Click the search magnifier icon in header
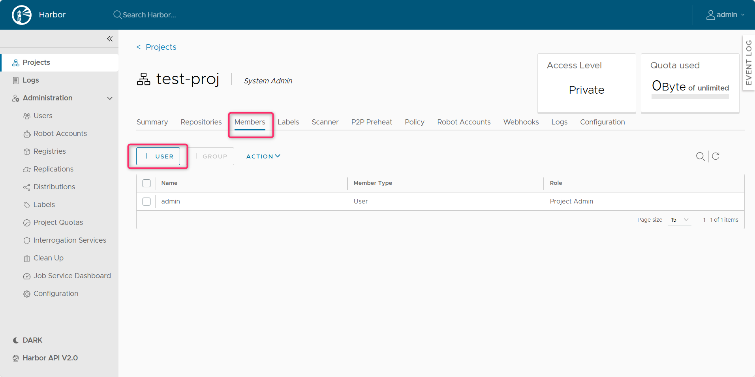The height and width of the screenshot is (377, 755). (117, 15)
